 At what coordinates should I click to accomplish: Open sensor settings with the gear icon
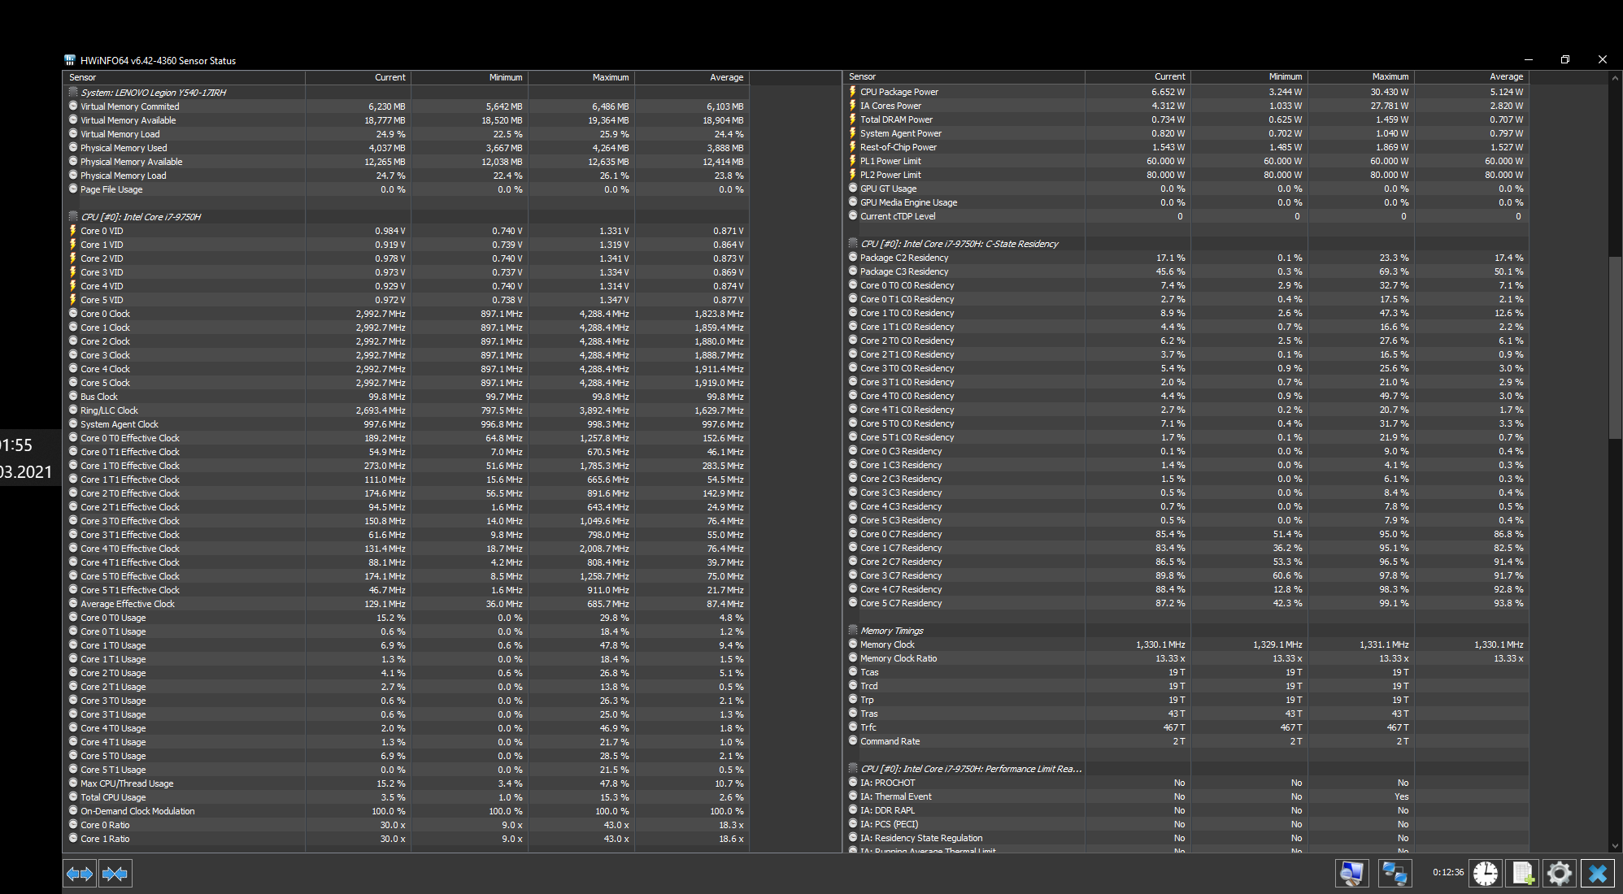pyautogui.click(x=1560, y=874)
